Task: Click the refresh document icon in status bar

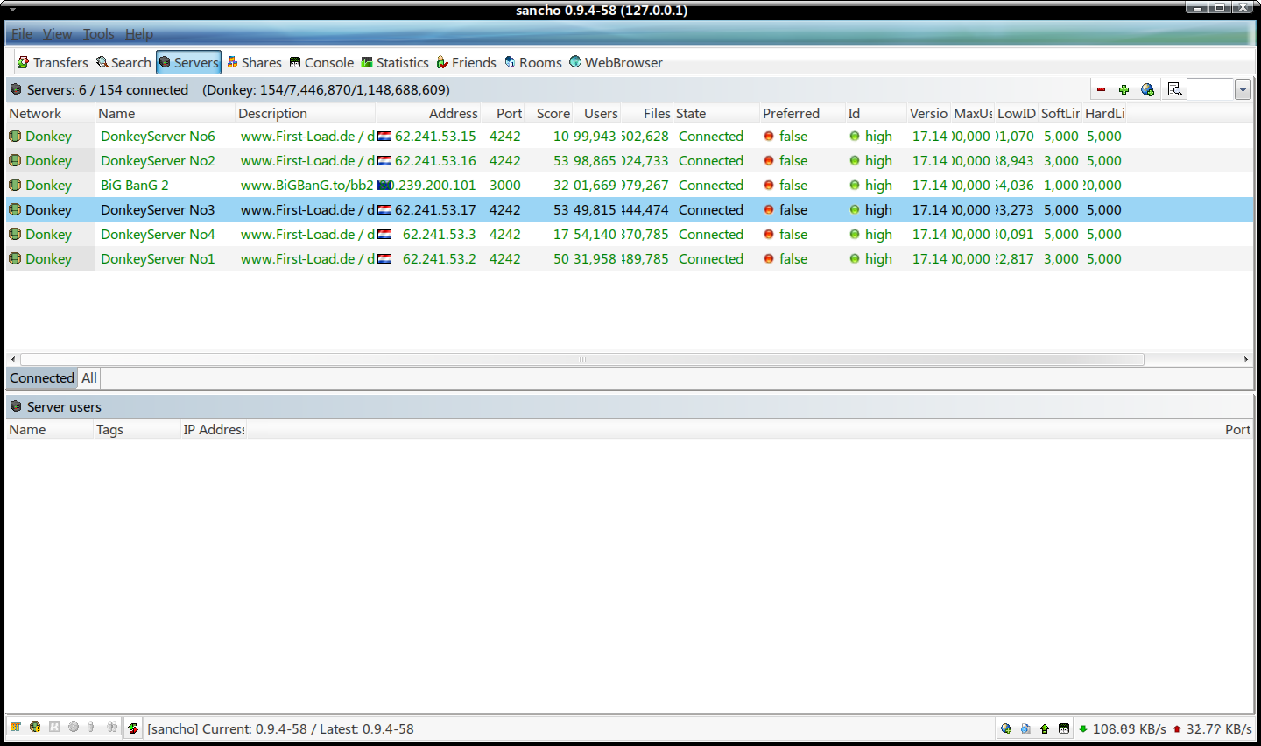Action: click(x=1025, y=728)
